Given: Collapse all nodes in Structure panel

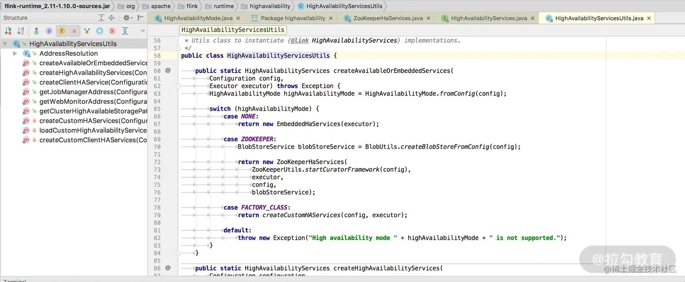Looking at the screenshot, I should tap(111, 18).
